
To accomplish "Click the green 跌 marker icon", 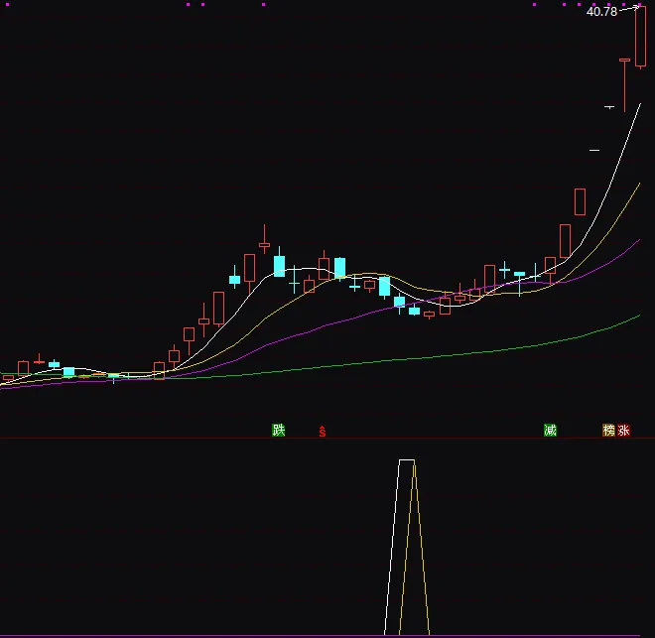I will click(x=279, y=430).
